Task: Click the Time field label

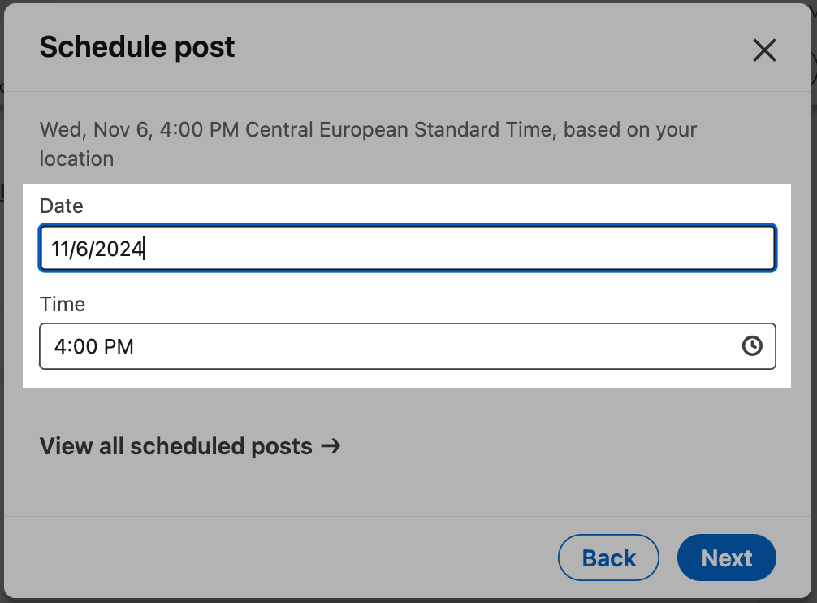Action: click(x=62, y=305)
